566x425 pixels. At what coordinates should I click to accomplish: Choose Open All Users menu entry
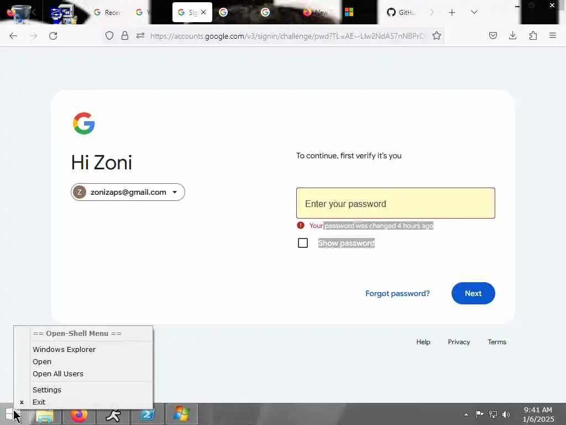tap(57, 374)
